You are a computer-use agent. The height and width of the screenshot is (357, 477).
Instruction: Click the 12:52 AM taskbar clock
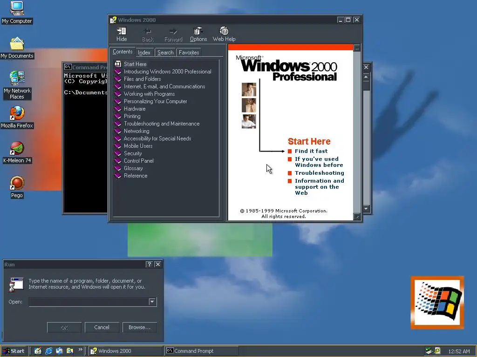point(459,351)
